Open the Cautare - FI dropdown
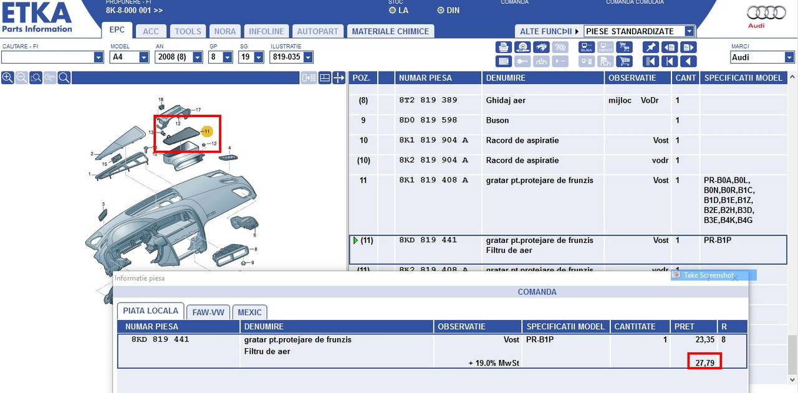Screen dimensions: 798x393 [x=99, y=57]
